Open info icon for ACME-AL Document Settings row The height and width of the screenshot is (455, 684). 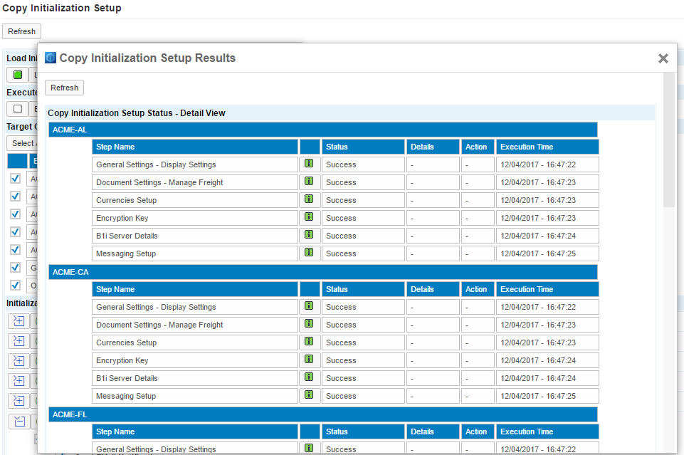point(309,182)
